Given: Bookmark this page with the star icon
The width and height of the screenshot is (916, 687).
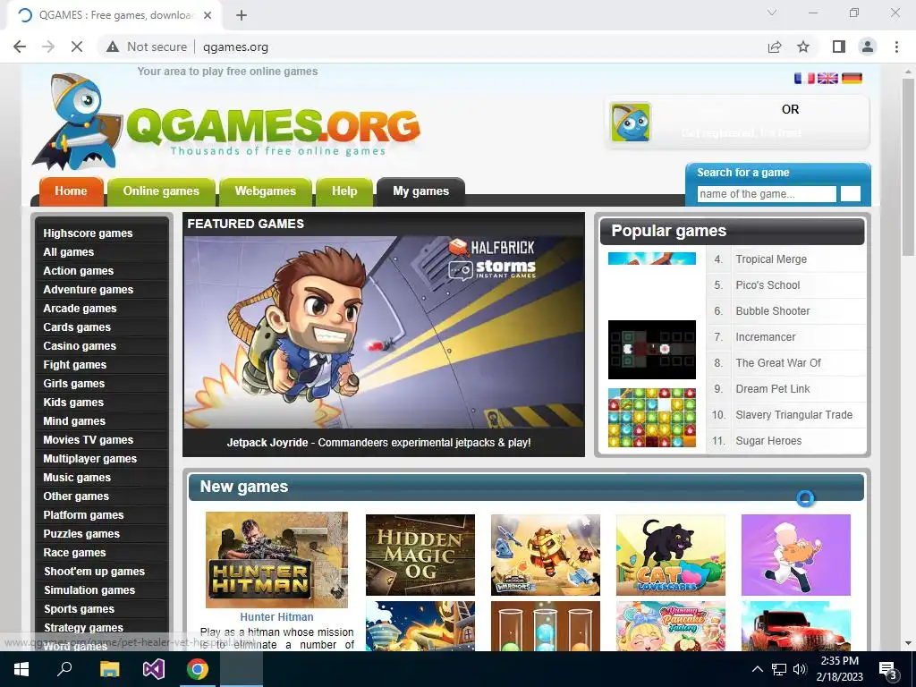Looking at the screenshot, I should (x=803, y=47).
